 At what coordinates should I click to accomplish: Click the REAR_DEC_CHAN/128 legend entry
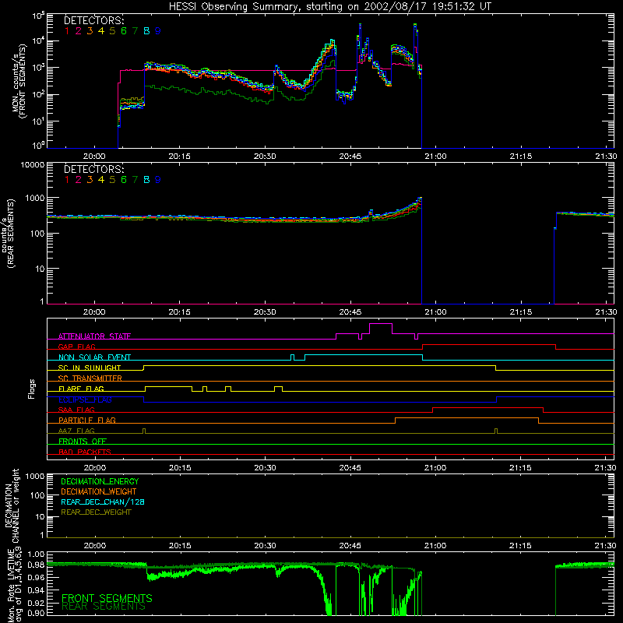[103, 502]
